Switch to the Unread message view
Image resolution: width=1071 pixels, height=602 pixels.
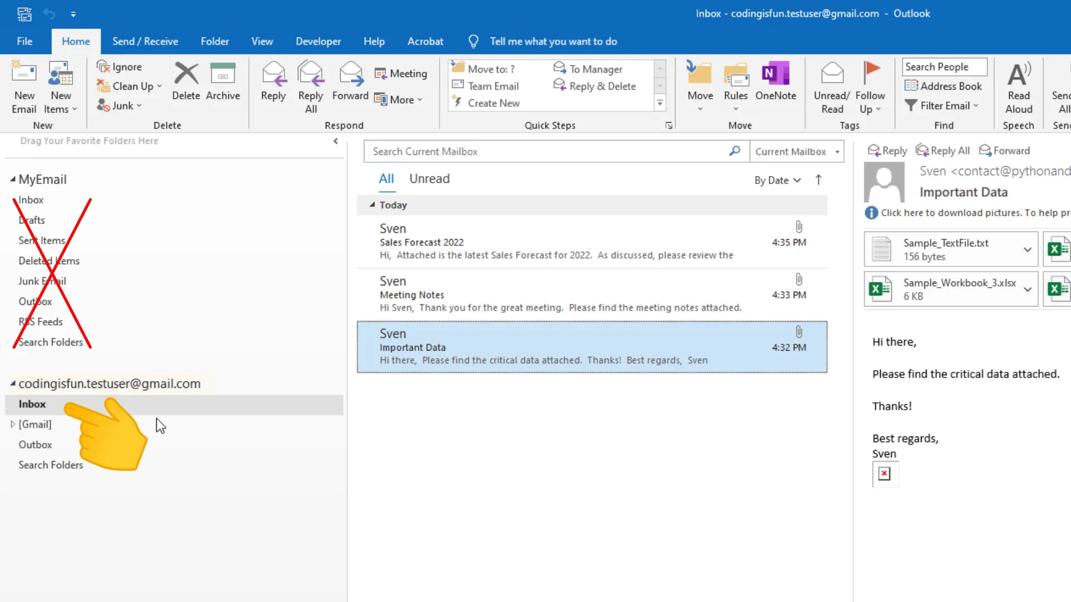click(x=430, y=178)
